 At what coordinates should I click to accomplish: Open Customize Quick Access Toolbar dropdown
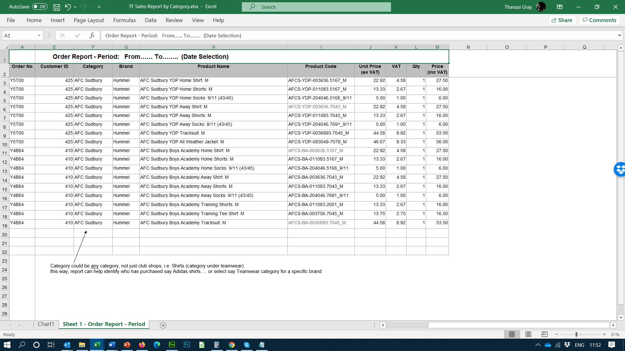[x=99, y=7]
